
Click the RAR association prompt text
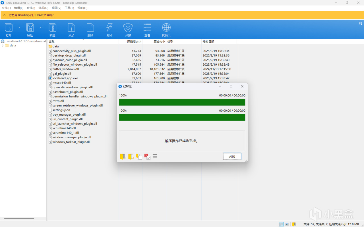tap(31, 15)
